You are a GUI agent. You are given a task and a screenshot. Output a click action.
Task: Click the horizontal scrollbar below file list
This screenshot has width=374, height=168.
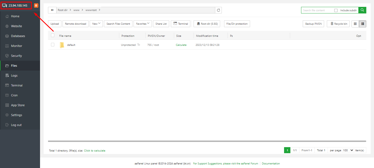[x=207, y=141]
